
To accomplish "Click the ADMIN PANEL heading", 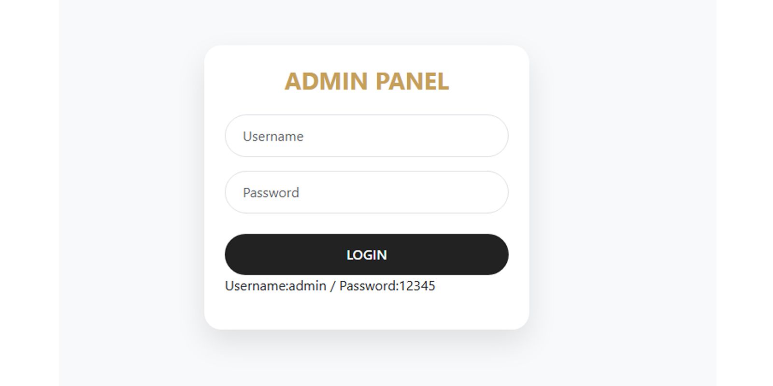I will [x=366, y=81].
